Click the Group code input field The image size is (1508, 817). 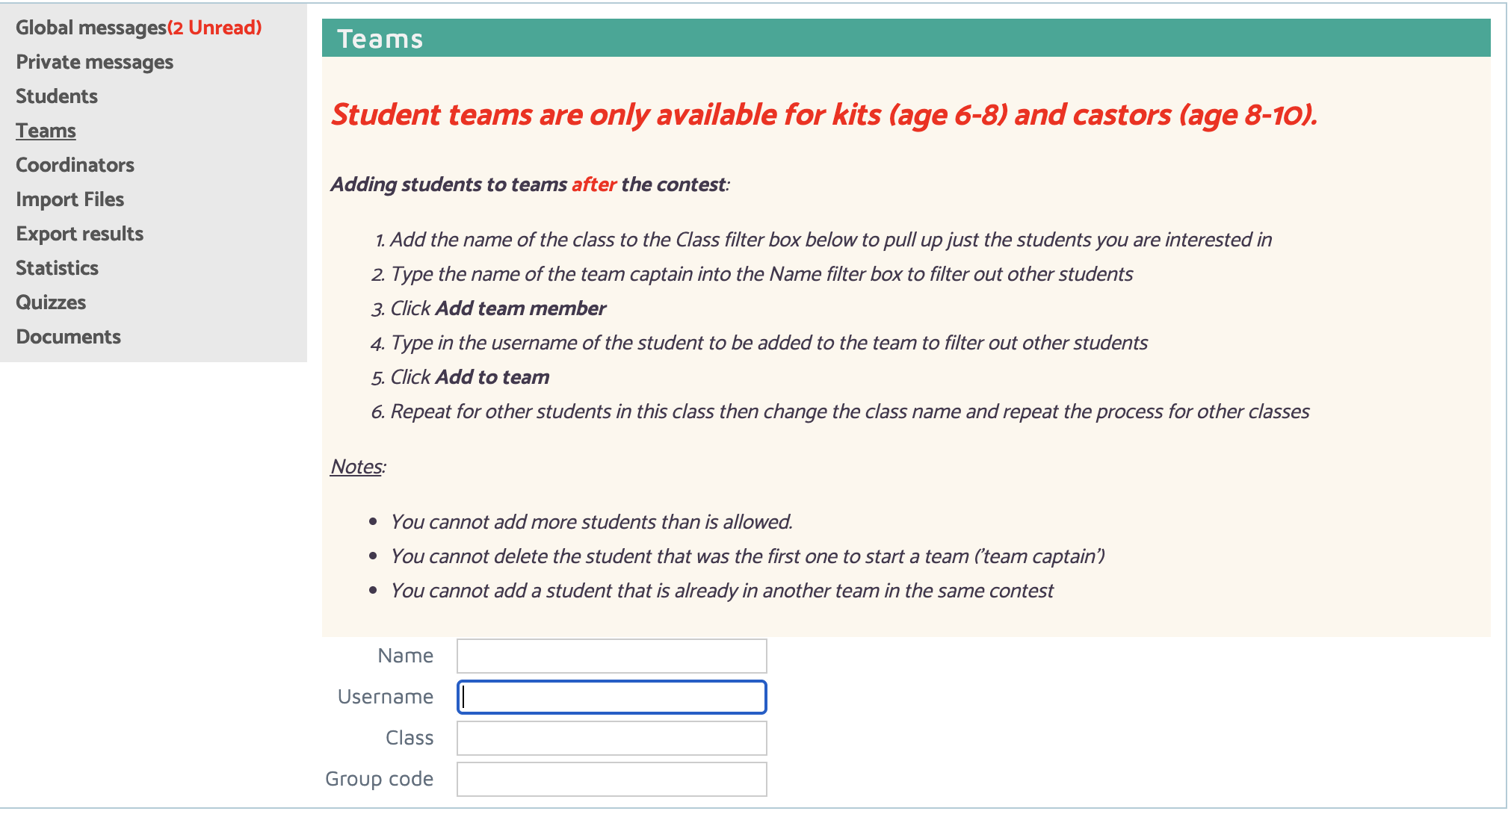click(612, 779)
